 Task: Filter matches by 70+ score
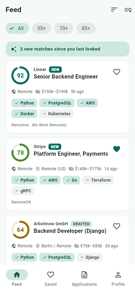[x=64, y=28]
